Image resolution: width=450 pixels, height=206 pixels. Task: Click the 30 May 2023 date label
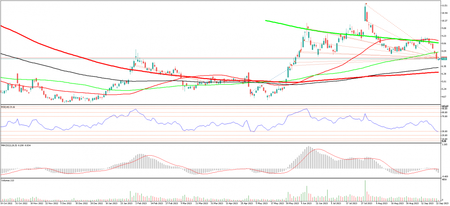coord(292,203)
